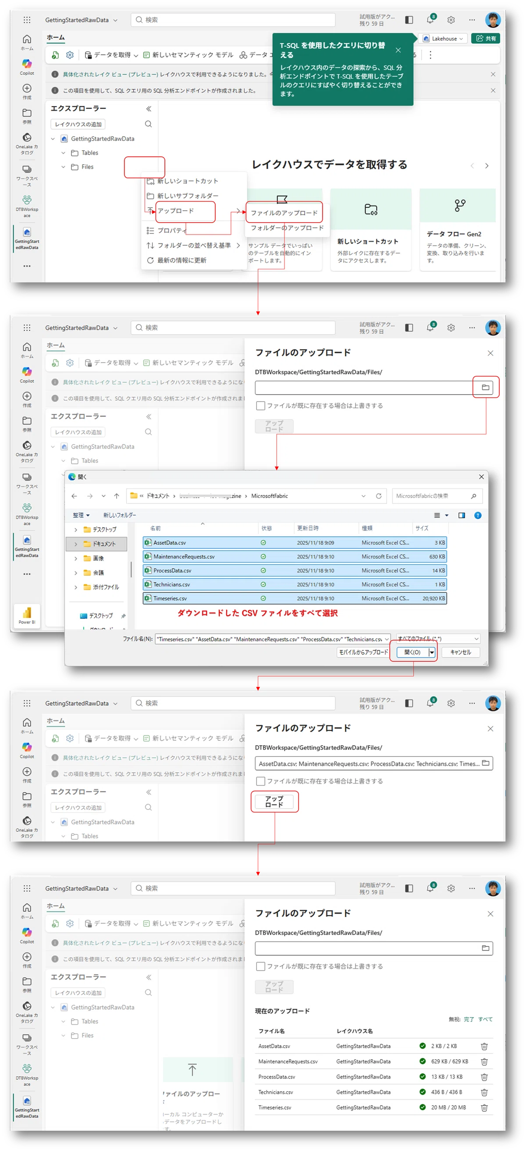Delete the ProcessData.csv upload entry

tap(484, 1077)
